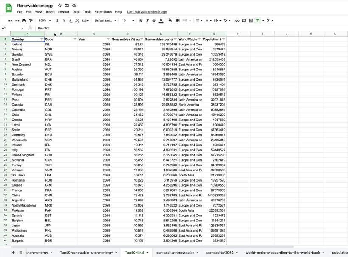This screenshot has width=348, height=257.
Task: Open the Borders tool
Action: [x=177, y=21]
